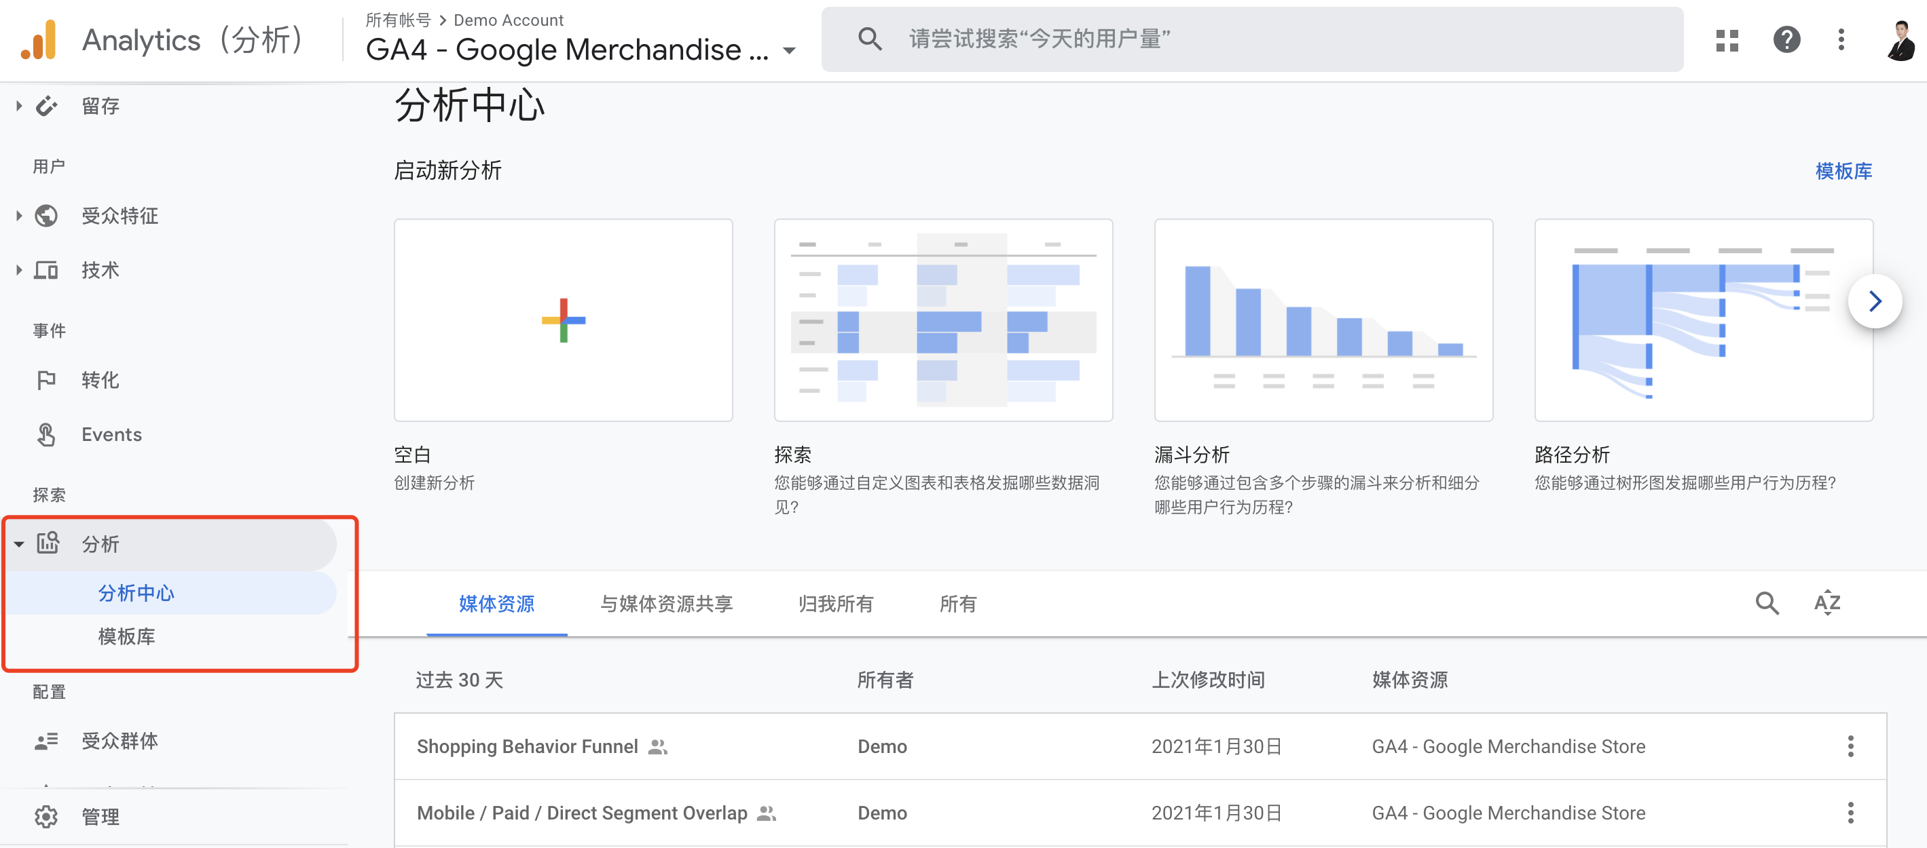Viewport: 1927px width, 848px height.
Task: Start the 漏斗分析 funnel template
Action: click(1323, 320)
